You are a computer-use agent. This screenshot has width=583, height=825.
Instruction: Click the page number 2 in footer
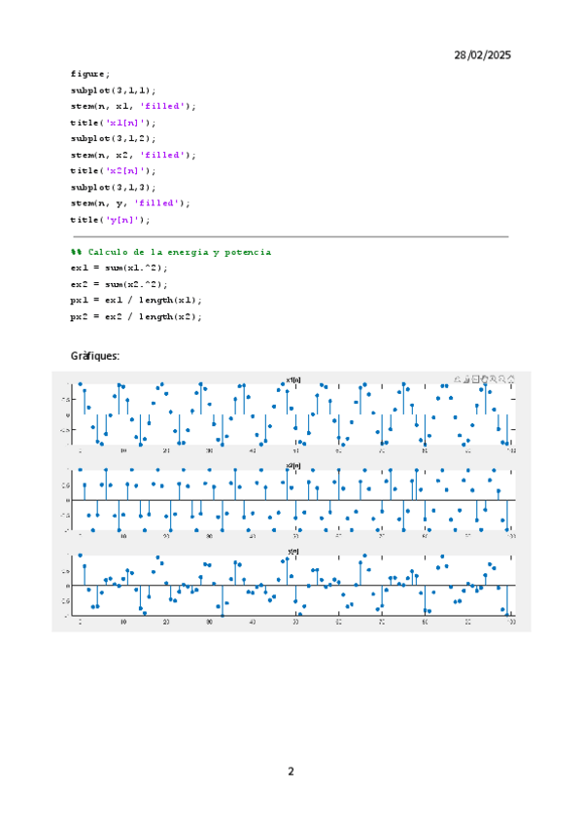coord(291,771)
